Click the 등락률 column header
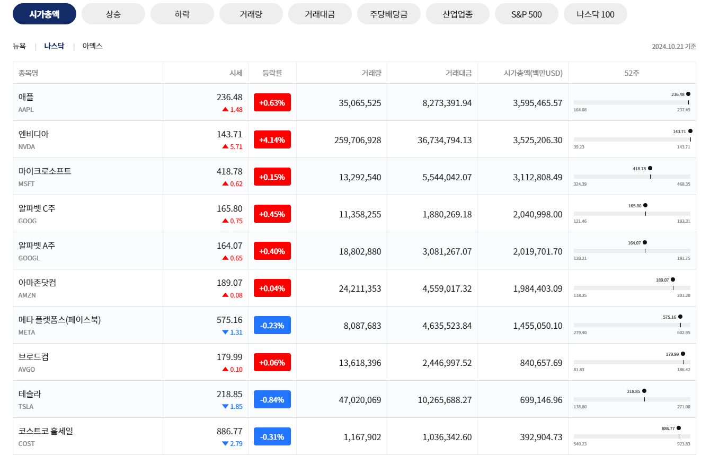Viewport: 710px width, 455px height. (272, 73)
